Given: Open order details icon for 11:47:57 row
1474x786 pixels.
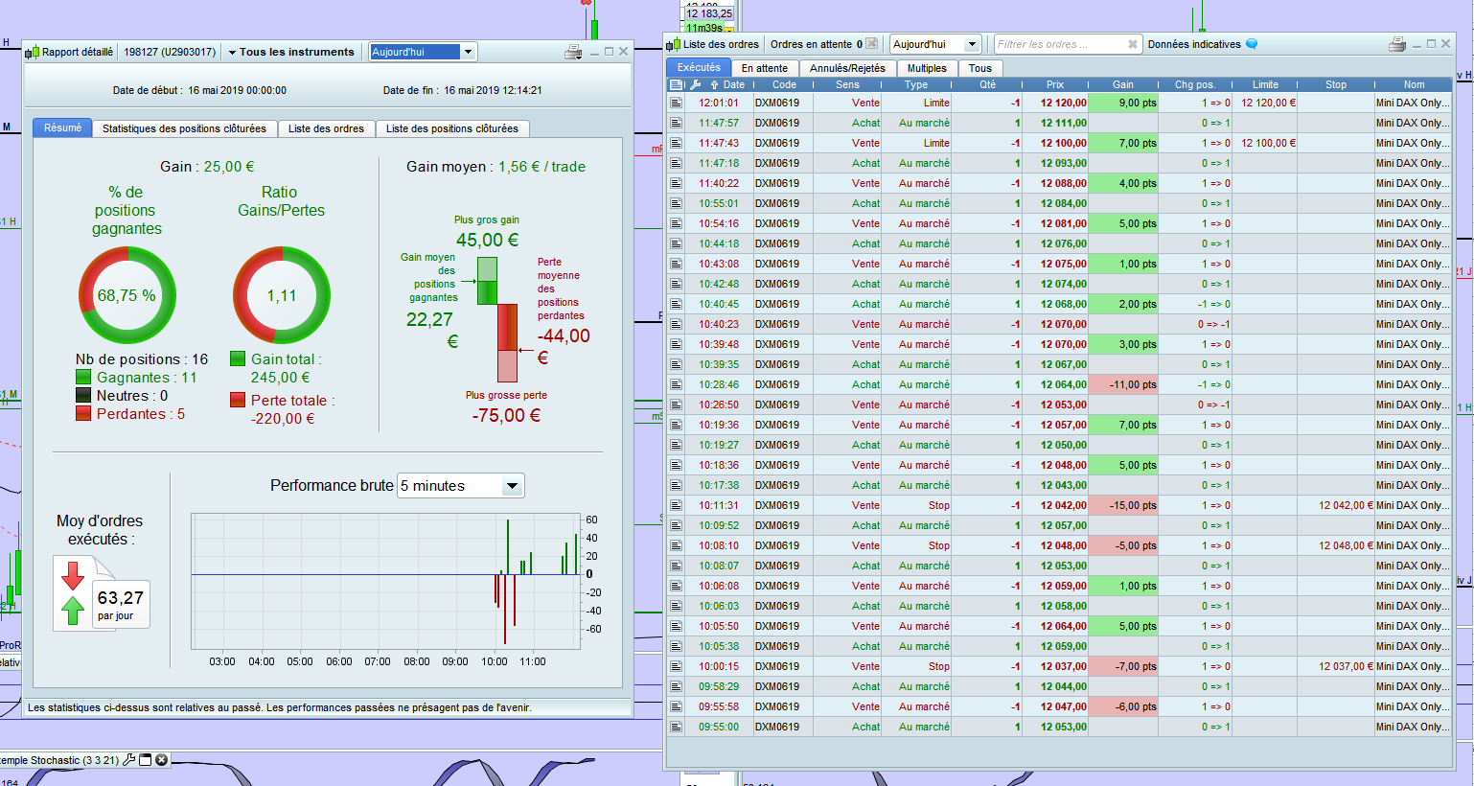Looking at the screenshot, I should coord(676,123).
